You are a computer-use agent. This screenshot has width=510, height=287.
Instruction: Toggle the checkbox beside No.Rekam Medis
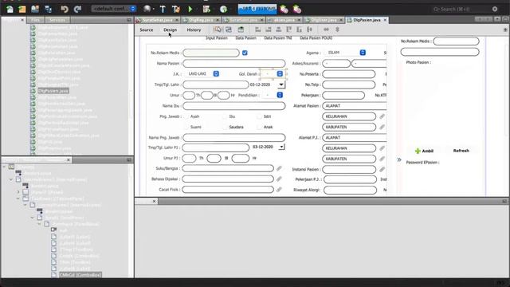[x=245, y=53]
